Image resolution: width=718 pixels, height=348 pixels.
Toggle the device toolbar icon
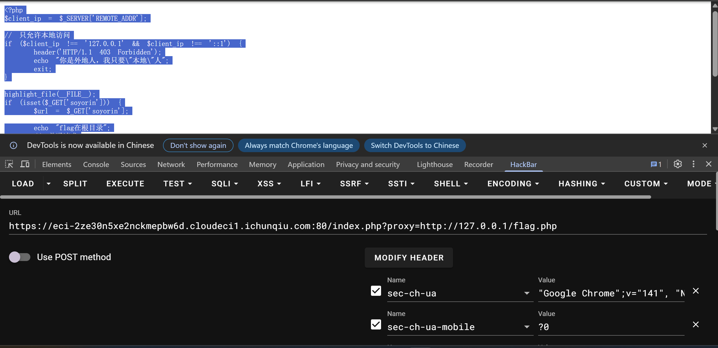coord(25,164)
